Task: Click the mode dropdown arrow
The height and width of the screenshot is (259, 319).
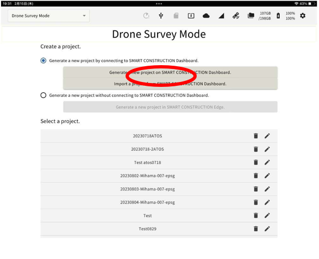Action: click(84, 16)
